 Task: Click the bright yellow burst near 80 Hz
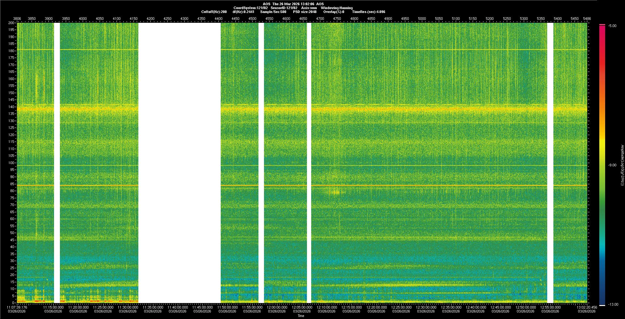tap(334, 192)
